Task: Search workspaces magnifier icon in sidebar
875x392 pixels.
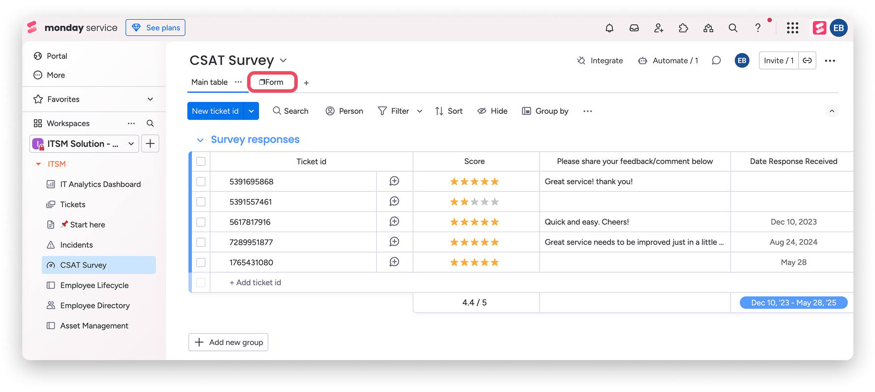Action: coord(150,123)
